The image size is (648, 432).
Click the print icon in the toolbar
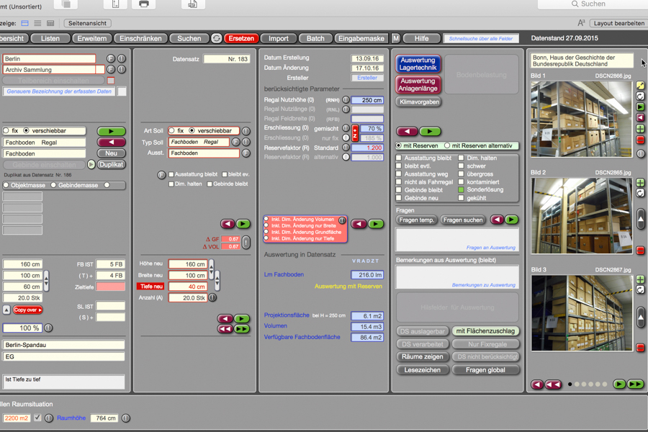143,4
